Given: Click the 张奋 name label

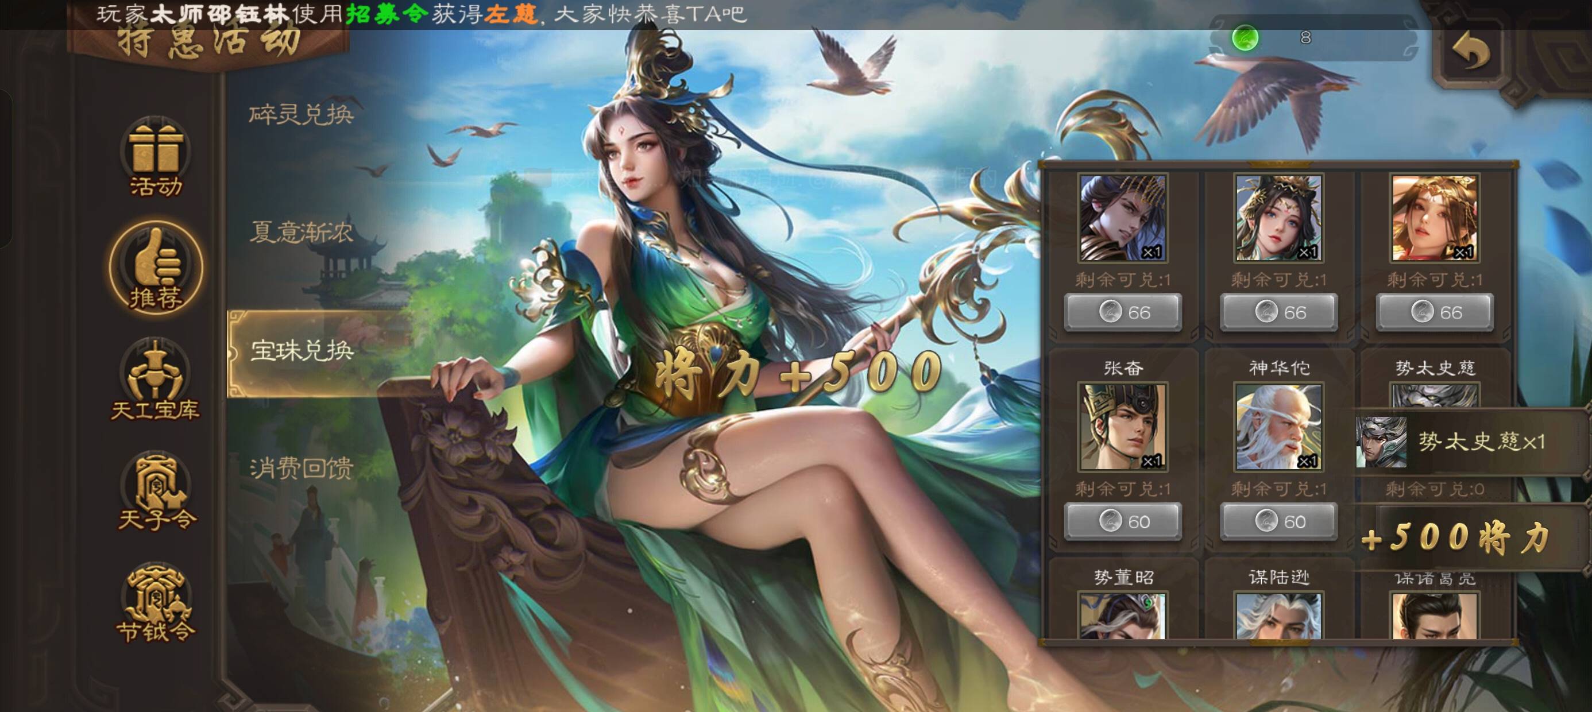Looking at the screenshot, I should (1123, 369).
